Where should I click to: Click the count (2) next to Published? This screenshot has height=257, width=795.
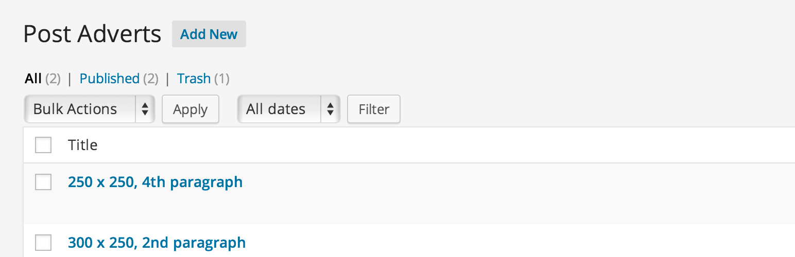click(x=150, y=79)
